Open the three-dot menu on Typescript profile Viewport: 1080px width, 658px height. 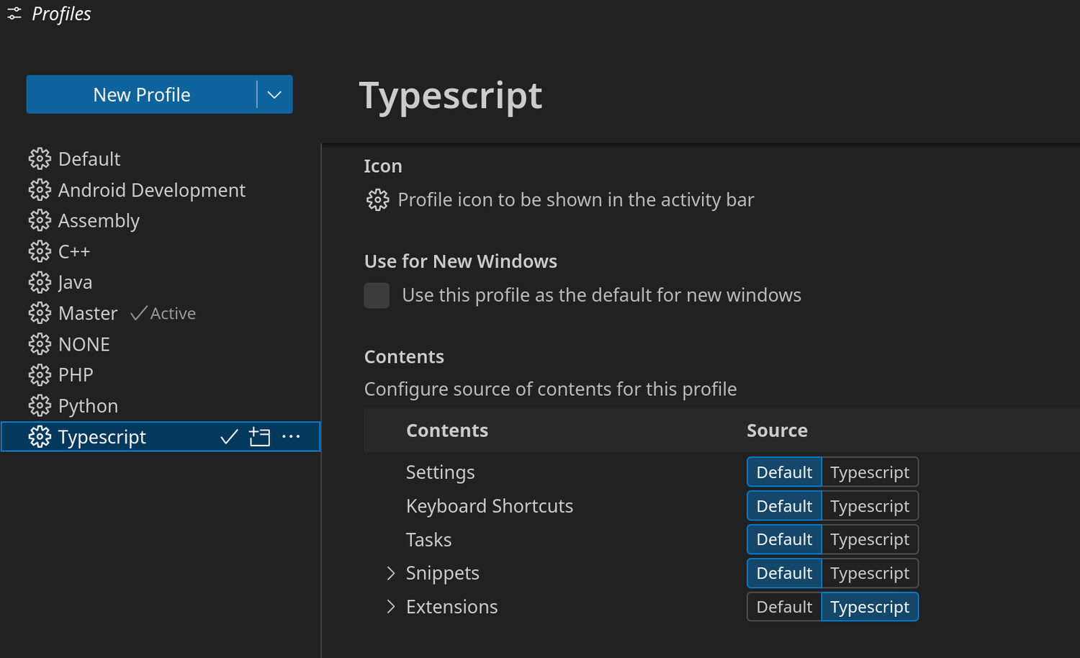[x=291, y=437]
